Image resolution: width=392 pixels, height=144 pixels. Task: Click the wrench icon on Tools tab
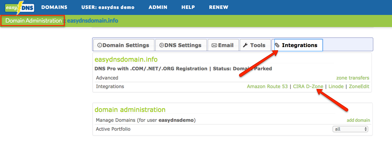pos(245,45)
